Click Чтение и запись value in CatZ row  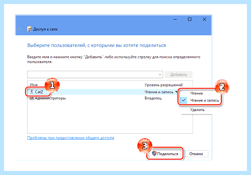159,92
